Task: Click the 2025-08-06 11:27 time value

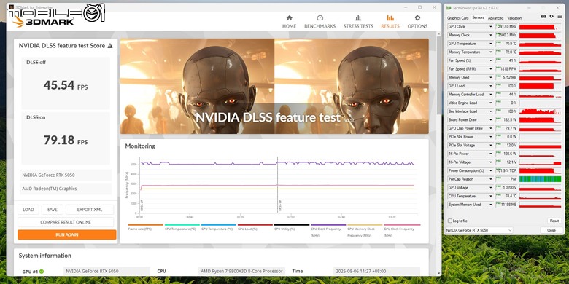Action: click(x=376, y=272)
